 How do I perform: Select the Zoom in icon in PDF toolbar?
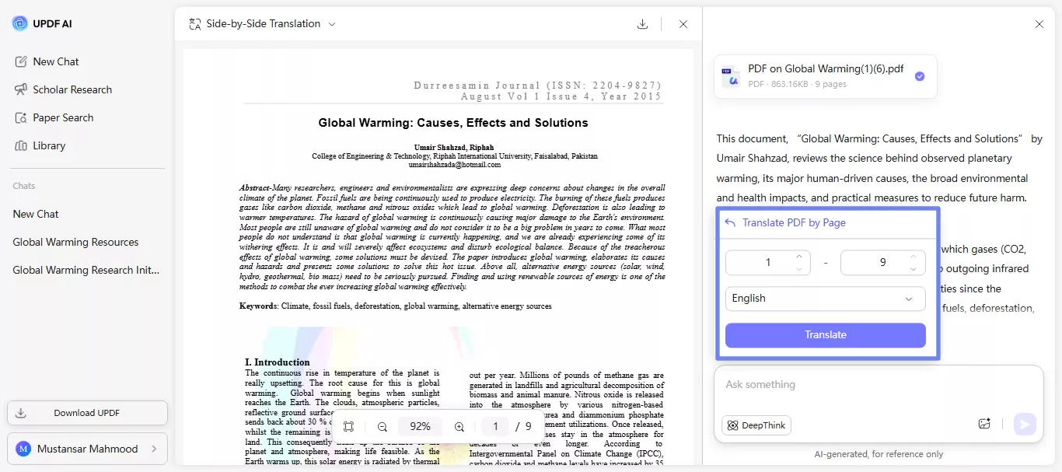tap(459, 426)
